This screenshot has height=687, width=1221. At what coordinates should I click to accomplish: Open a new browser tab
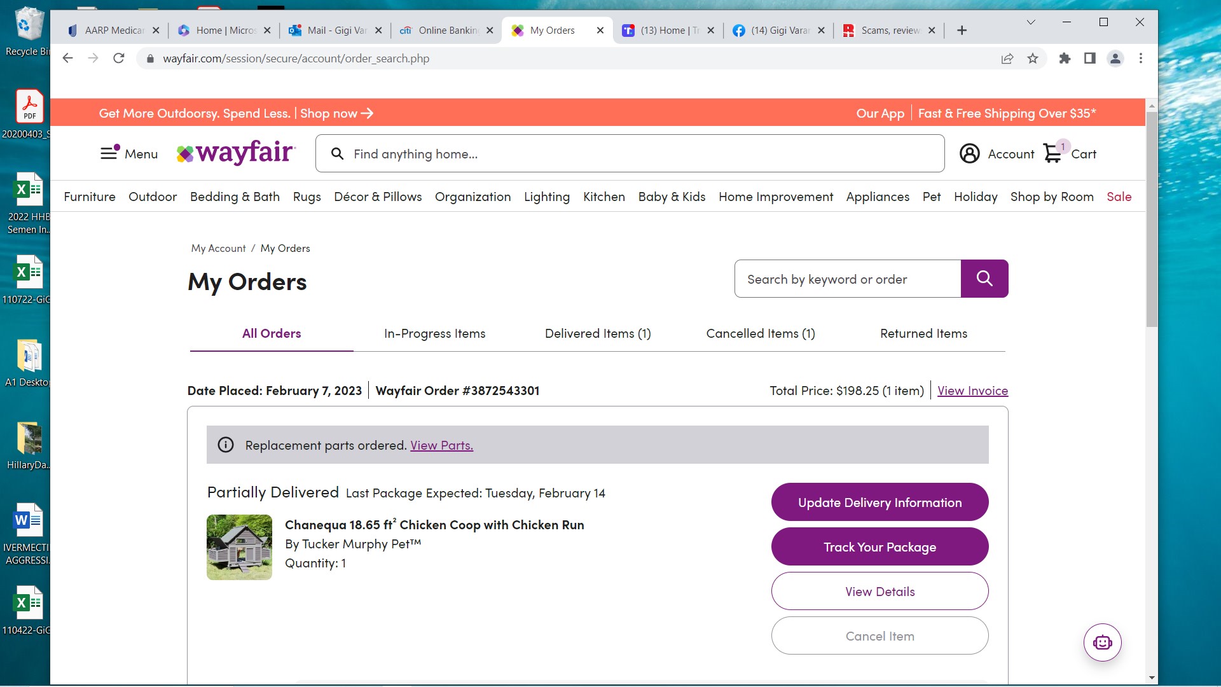tap(962, 30)
